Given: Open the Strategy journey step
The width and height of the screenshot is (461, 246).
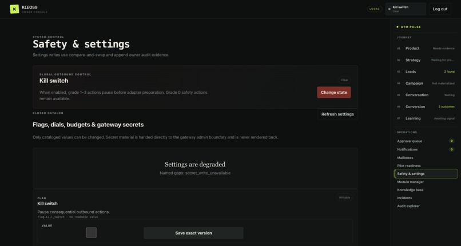Looking at the screenshot, I should [x=426, y=60].
